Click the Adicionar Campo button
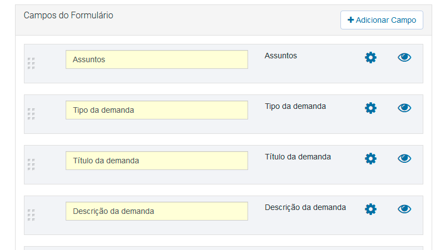 click(382, 20)
